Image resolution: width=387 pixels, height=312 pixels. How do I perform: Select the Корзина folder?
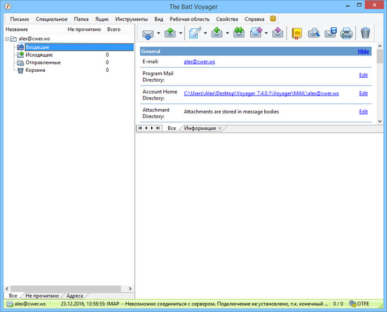click(35, 70)
